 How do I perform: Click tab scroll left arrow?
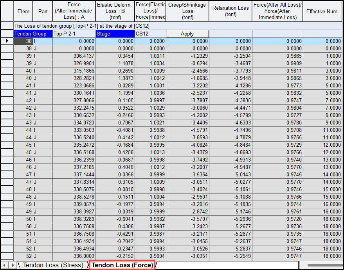pos(4,265)
